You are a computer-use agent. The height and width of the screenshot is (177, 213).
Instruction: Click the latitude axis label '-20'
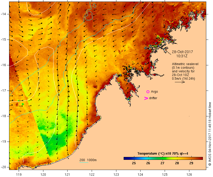click(x=3, y=167)
